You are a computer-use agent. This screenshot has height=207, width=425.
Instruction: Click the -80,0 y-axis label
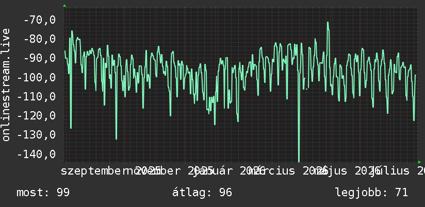[40, 39]
